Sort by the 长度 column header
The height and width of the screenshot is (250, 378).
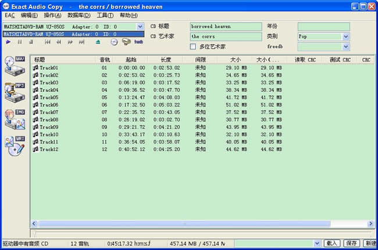165,59
